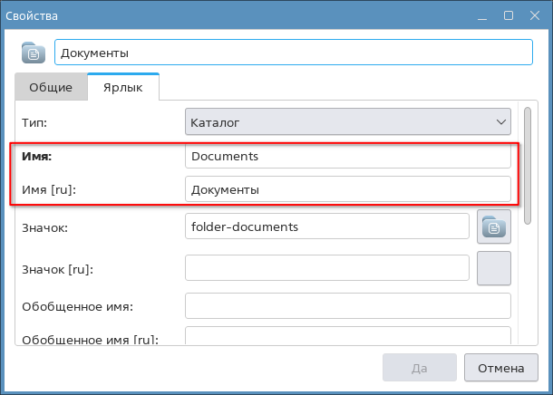Switch to the Общие tab
Image resolution: width=553 pixels, height=395 pixels.
(51, 88)
